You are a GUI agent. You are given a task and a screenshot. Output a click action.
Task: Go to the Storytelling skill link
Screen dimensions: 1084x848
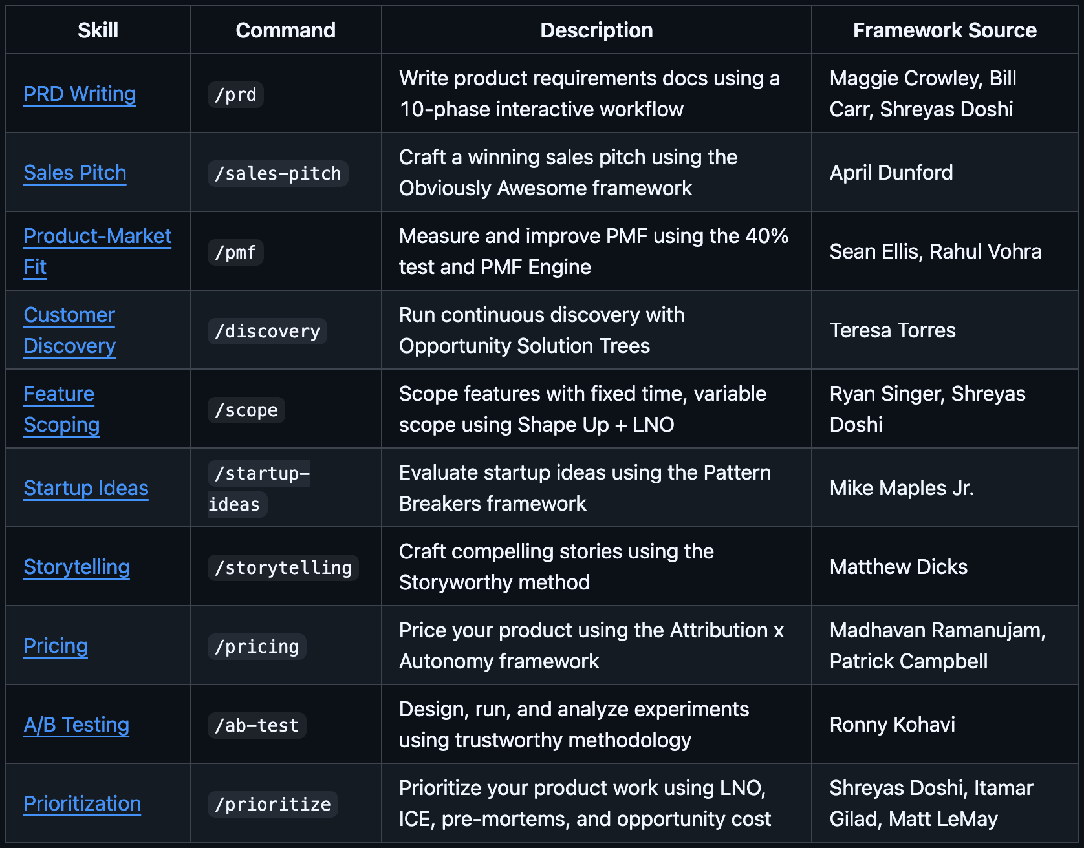(76, 567)
